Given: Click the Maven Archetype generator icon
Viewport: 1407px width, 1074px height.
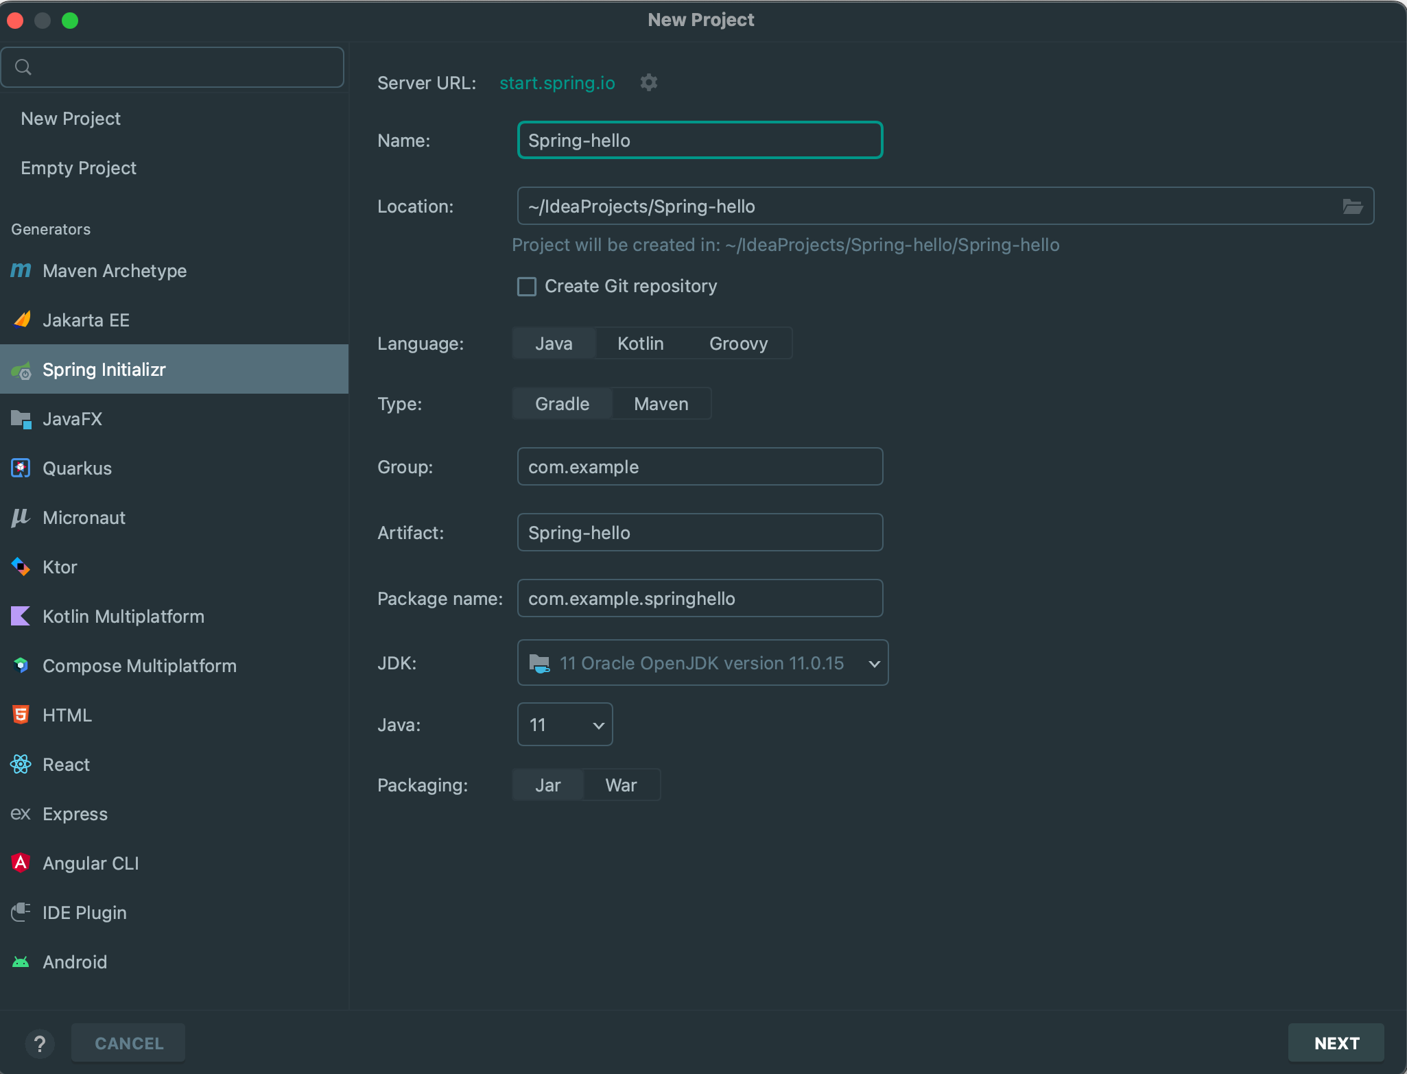Looking at the screenshot, I should tap(21, 271).
